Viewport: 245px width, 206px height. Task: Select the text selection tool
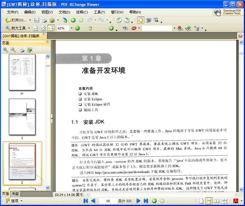coord(156,20)
